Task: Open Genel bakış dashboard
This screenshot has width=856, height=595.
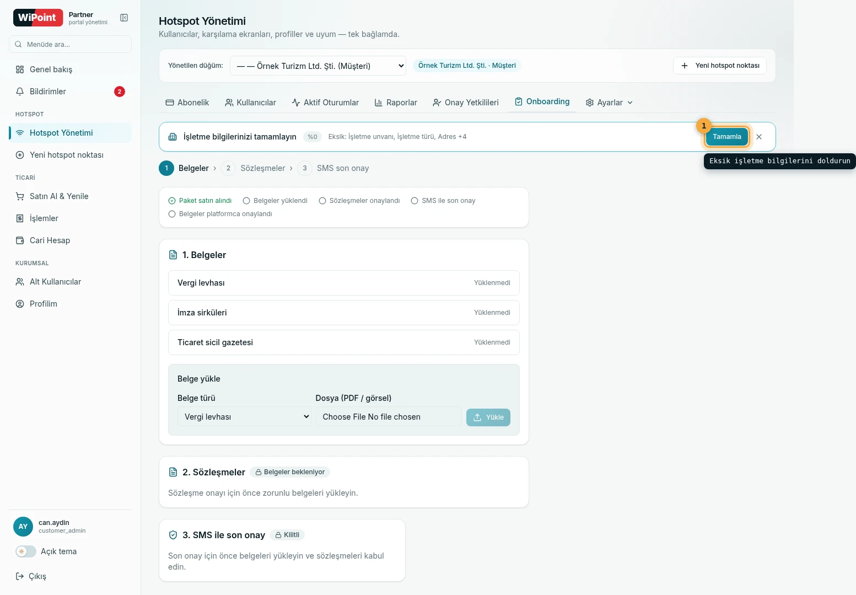Action: point(70,69)
